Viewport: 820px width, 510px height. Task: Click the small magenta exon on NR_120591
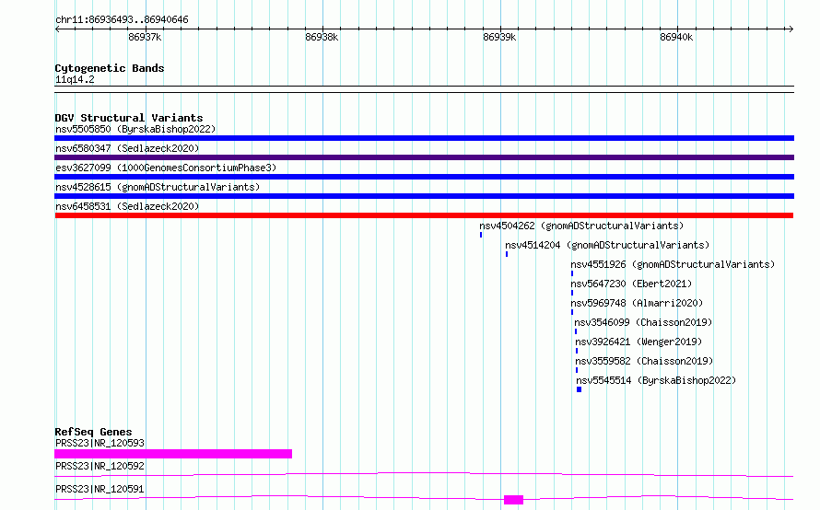[513, 500]
